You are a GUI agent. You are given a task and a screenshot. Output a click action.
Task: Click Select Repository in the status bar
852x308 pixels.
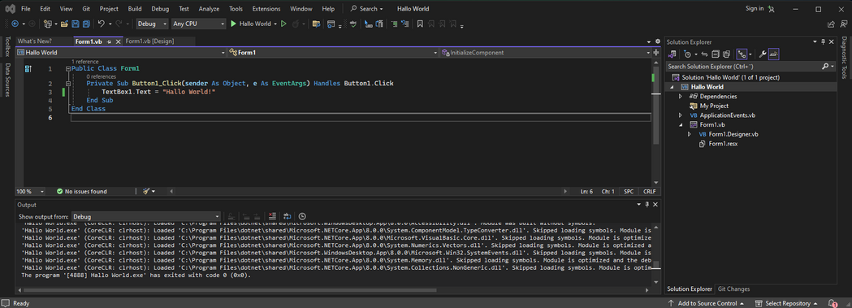pos(787,303)
